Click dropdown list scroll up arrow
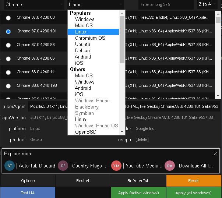222x198 pixels. click(122, 13)
